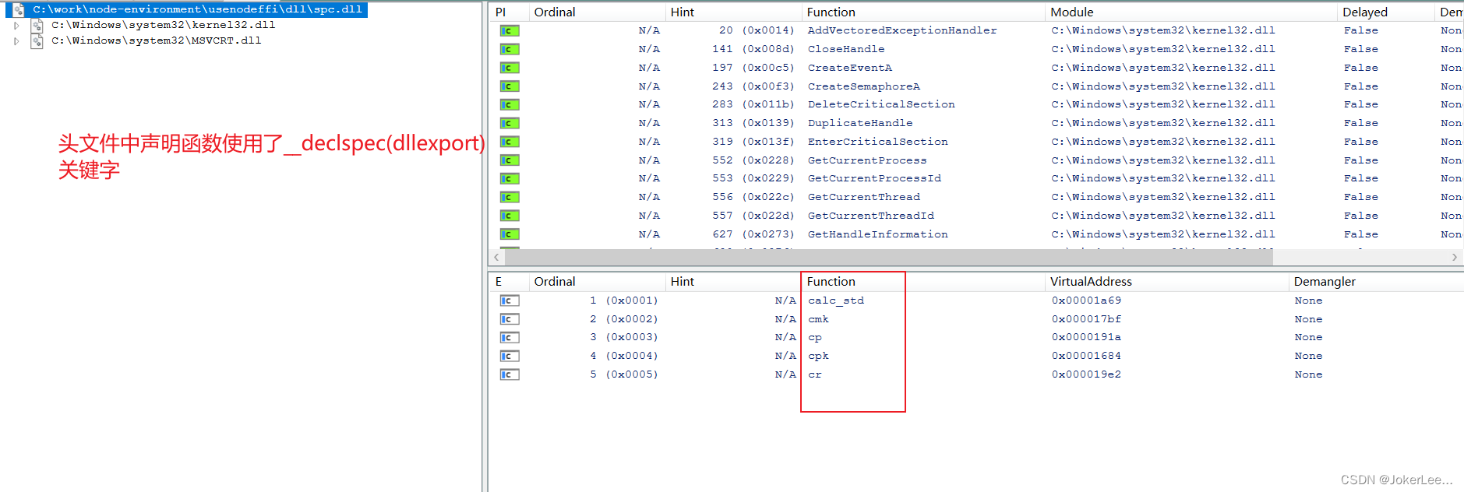1464x492 pixels.
Task: Click the import icon beside CreateSemaphoreA
Action: [510, 86]
